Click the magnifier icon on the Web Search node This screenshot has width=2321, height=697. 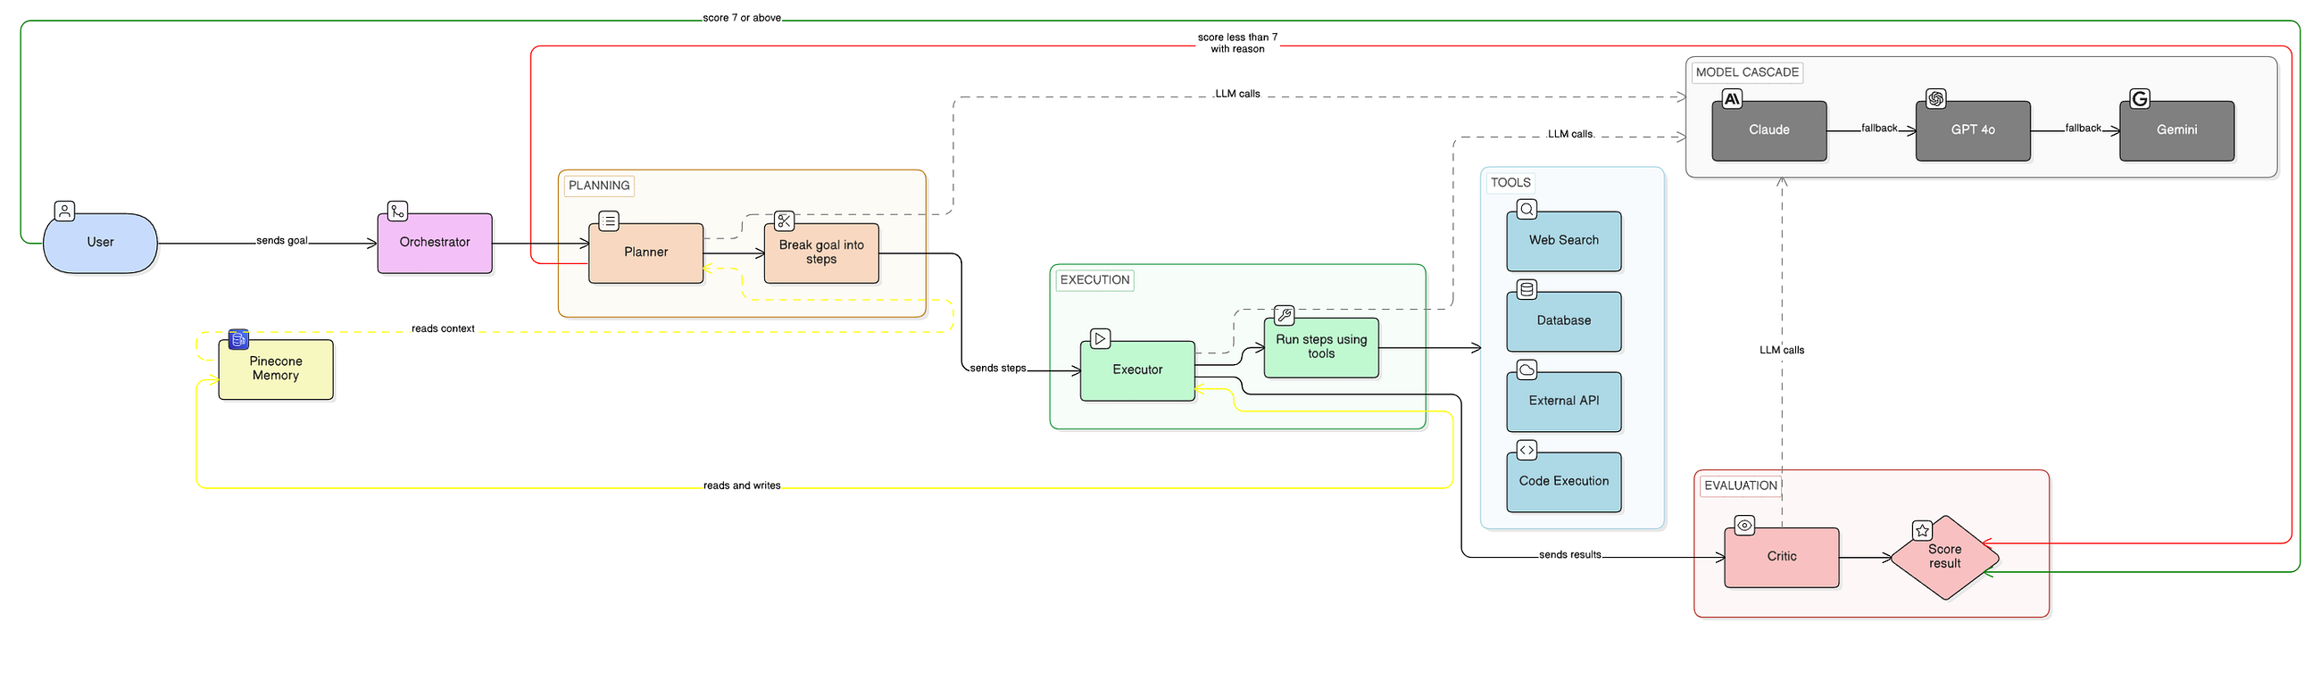(x=1527, y=209)
